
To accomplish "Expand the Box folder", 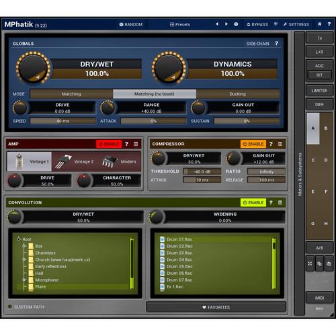I will tap(24, 246).
